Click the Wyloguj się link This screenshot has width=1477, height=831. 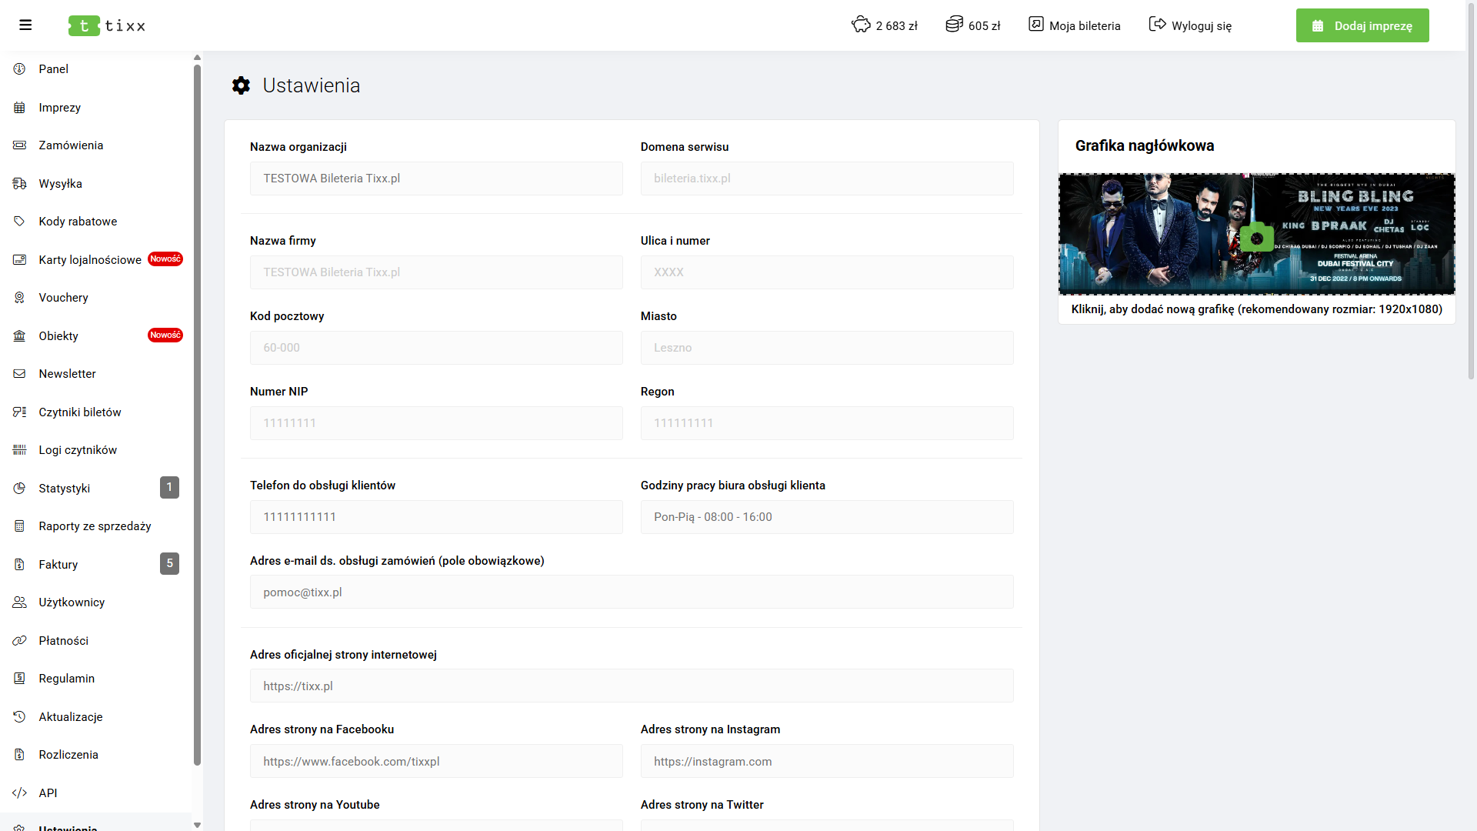[1201, 26]
